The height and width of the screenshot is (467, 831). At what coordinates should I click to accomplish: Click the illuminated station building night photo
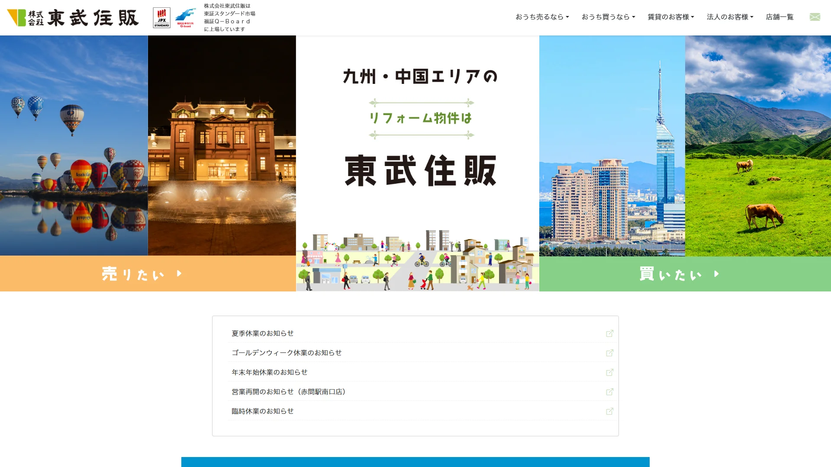click(x=222, y=145)
